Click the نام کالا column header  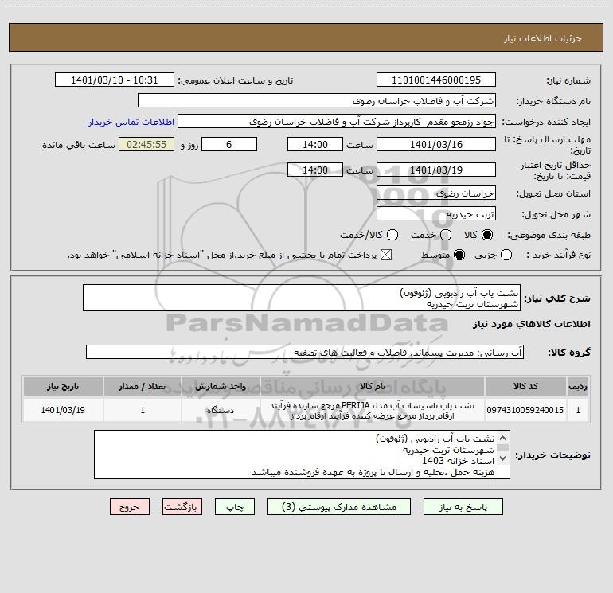pos(373,386)
